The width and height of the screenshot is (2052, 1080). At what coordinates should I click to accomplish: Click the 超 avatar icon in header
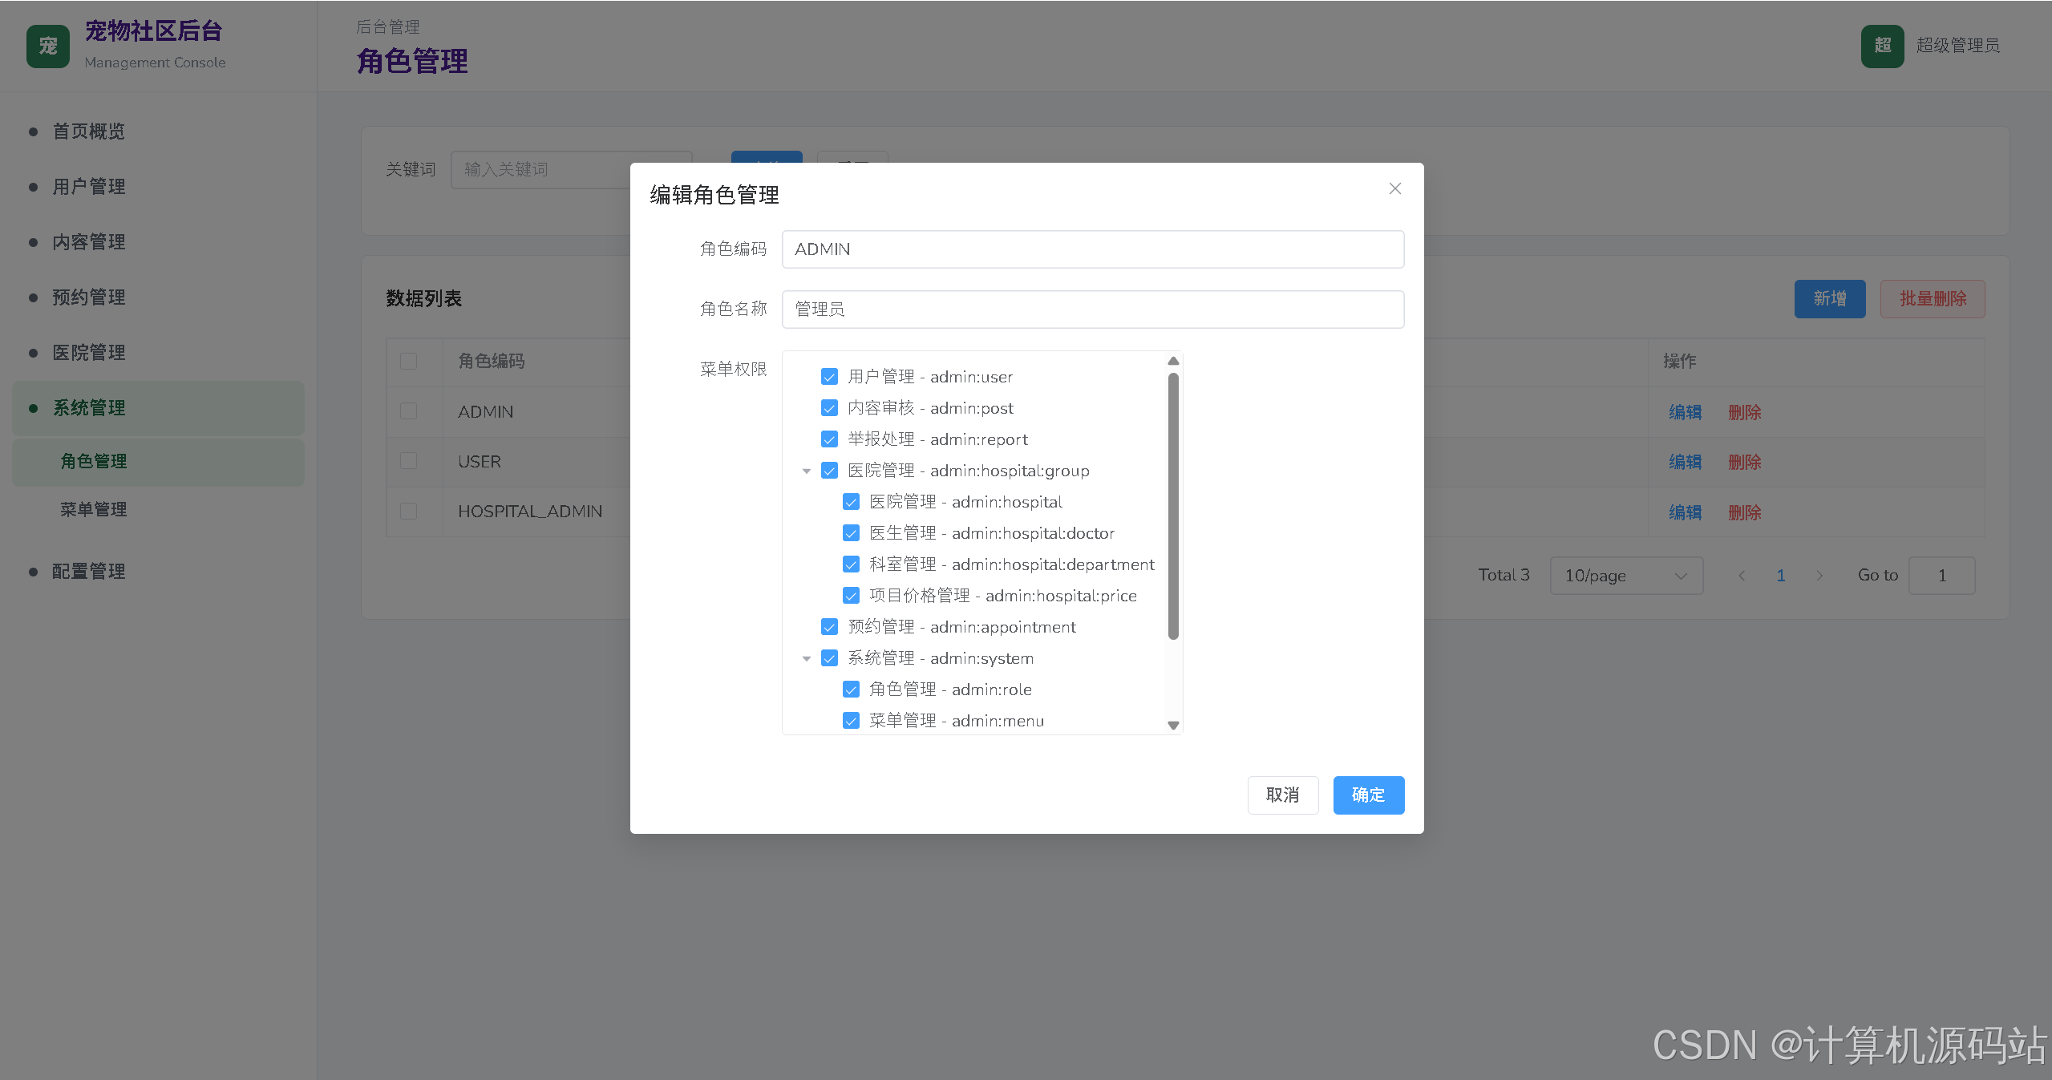[1882, 46]
